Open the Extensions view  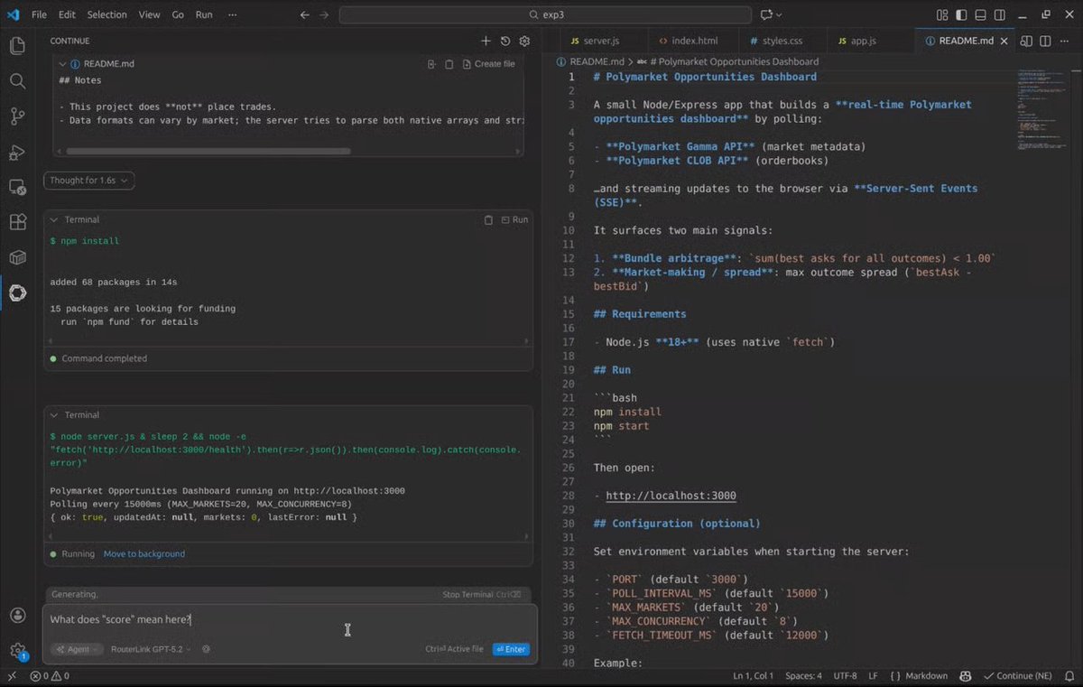point(17,222)
